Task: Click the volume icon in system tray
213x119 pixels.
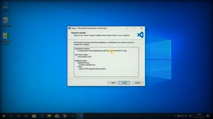Action: (186, 116)
